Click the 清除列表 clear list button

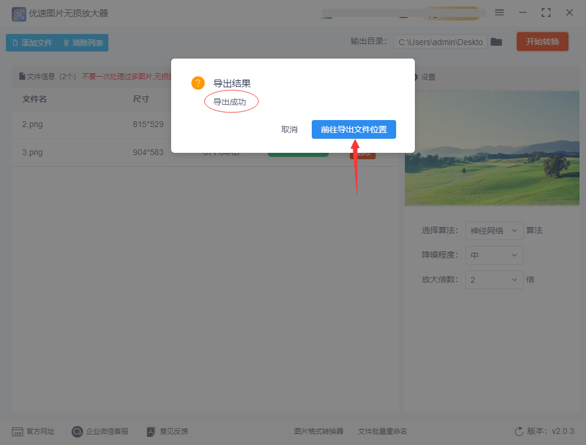pyautogui.click(x=83, y=43)
